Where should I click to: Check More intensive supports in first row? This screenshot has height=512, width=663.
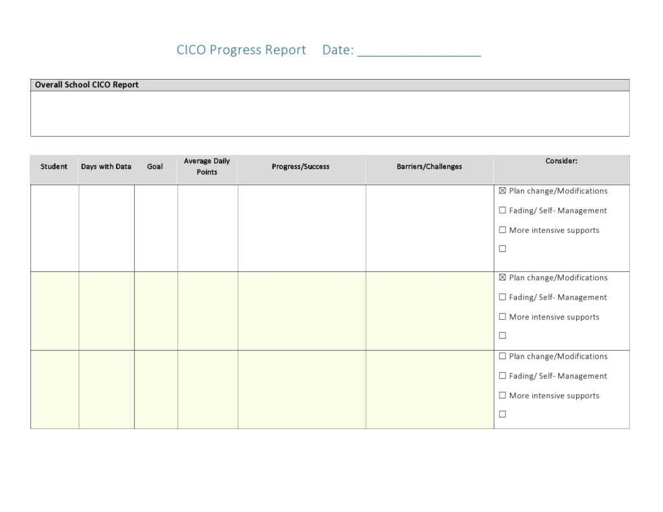tap(502, 229)
